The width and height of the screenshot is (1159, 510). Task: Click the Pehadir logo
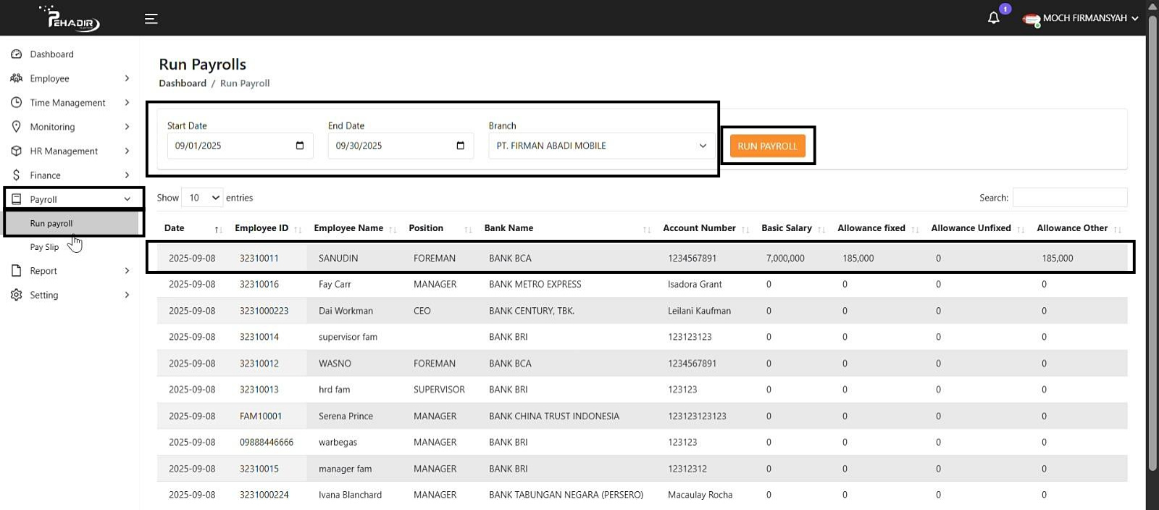coord(70,18)
